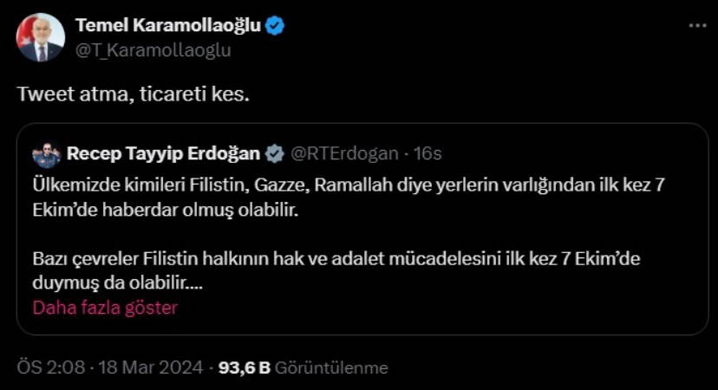Select the text "Tweet atma, ticareti kes."
Screen dimensions: 718x390
[x=133, y=93]
